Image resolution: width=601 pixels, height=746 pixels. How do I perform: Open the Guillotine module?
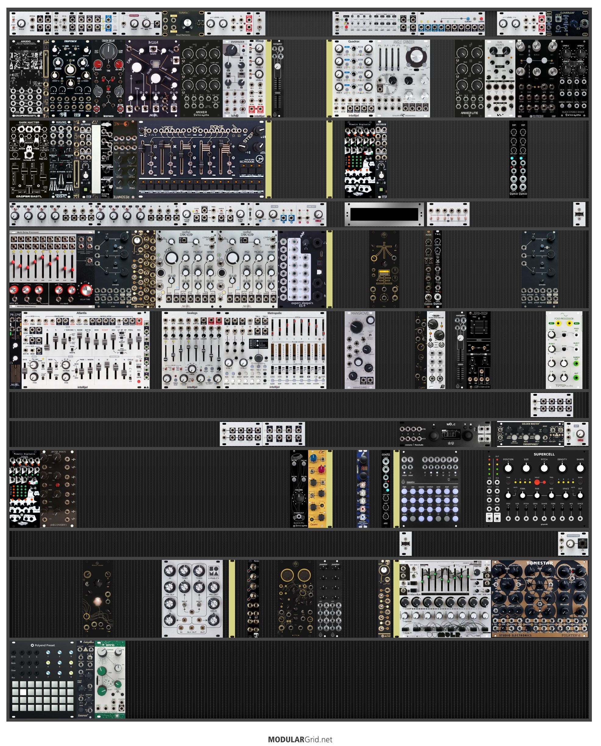click(183, 23)
